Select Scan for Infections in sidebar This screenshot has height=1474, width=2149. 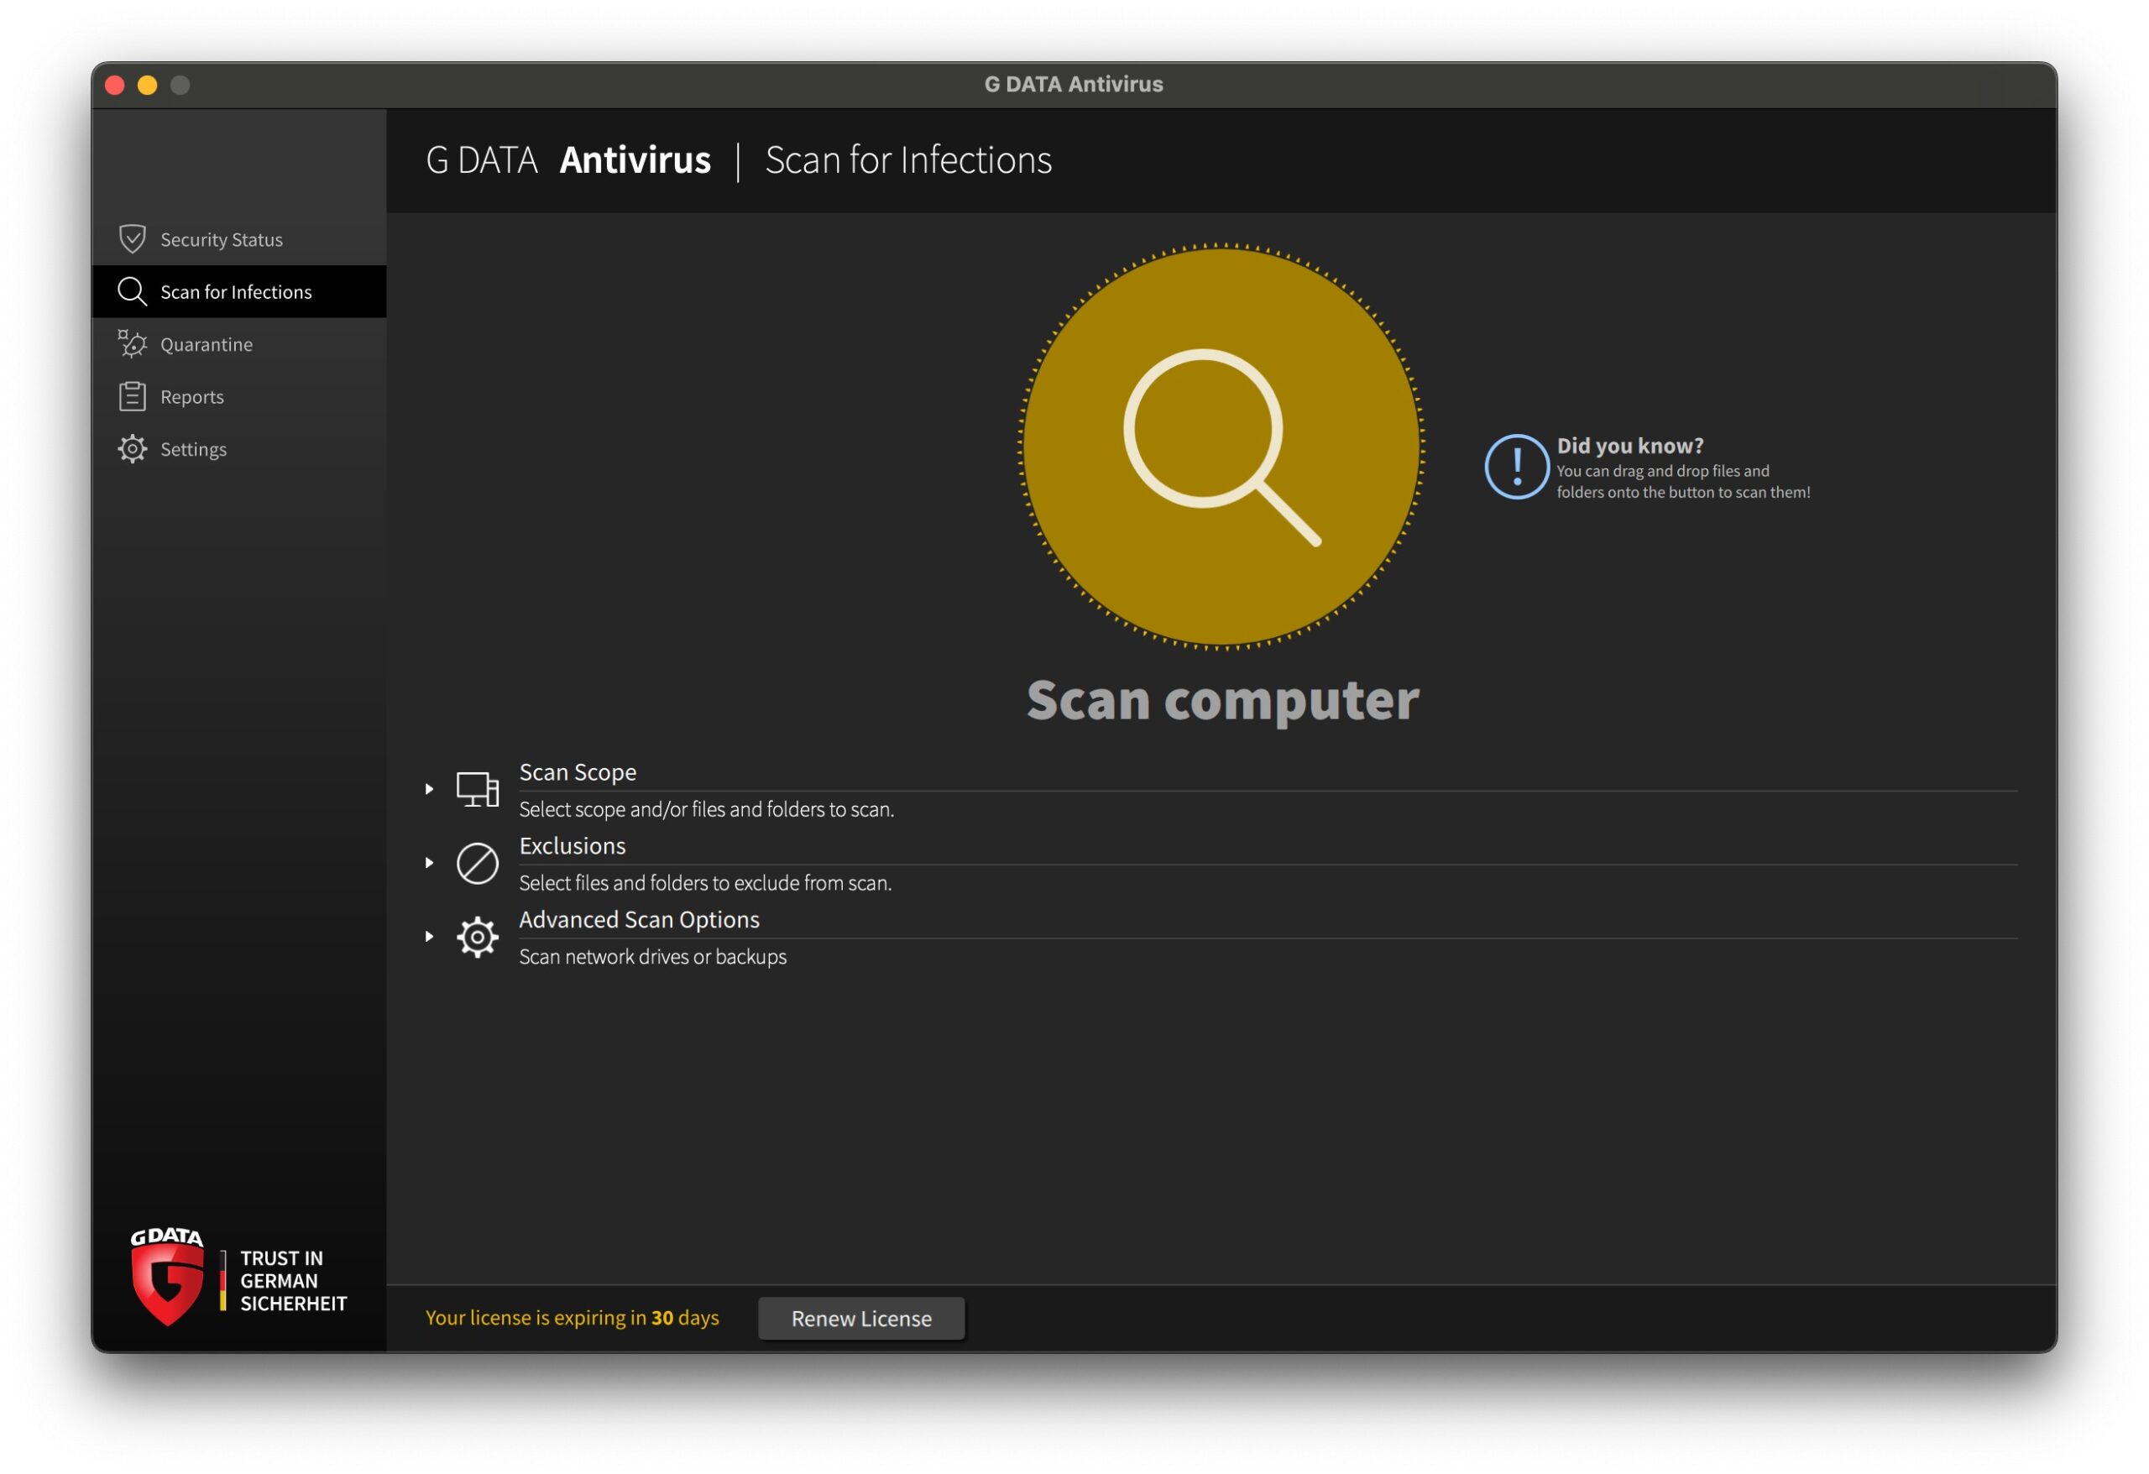239,292
